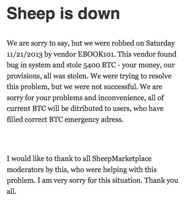Click the word "provisions" in the text
The image size is (189, 207).
click(24, 76)
